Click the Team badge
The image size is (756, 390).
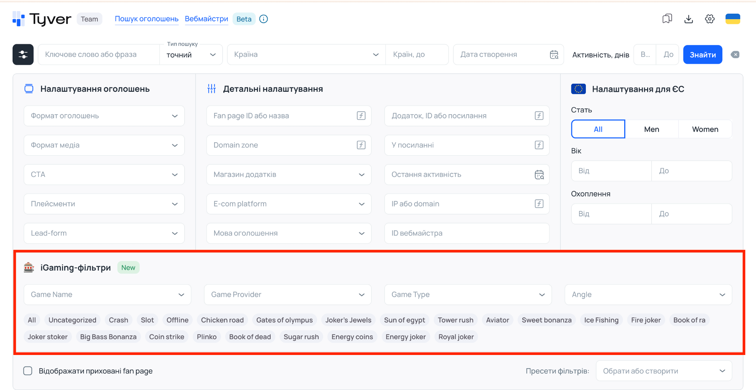[x=89, y=19]
